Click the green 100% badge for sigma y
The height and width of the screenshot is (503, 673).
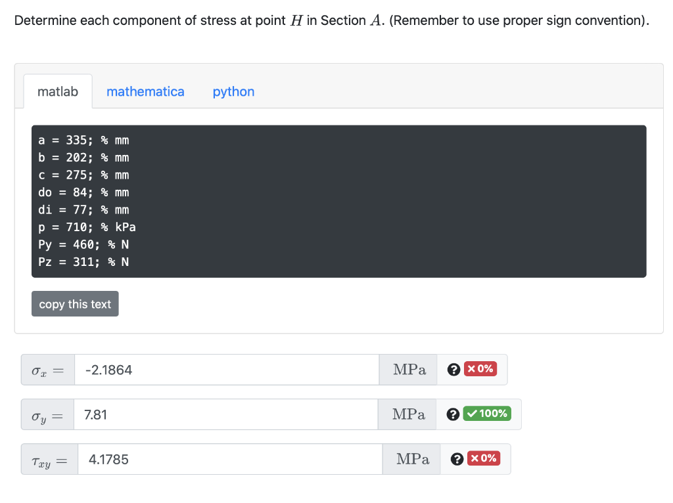tap(487, 414)
